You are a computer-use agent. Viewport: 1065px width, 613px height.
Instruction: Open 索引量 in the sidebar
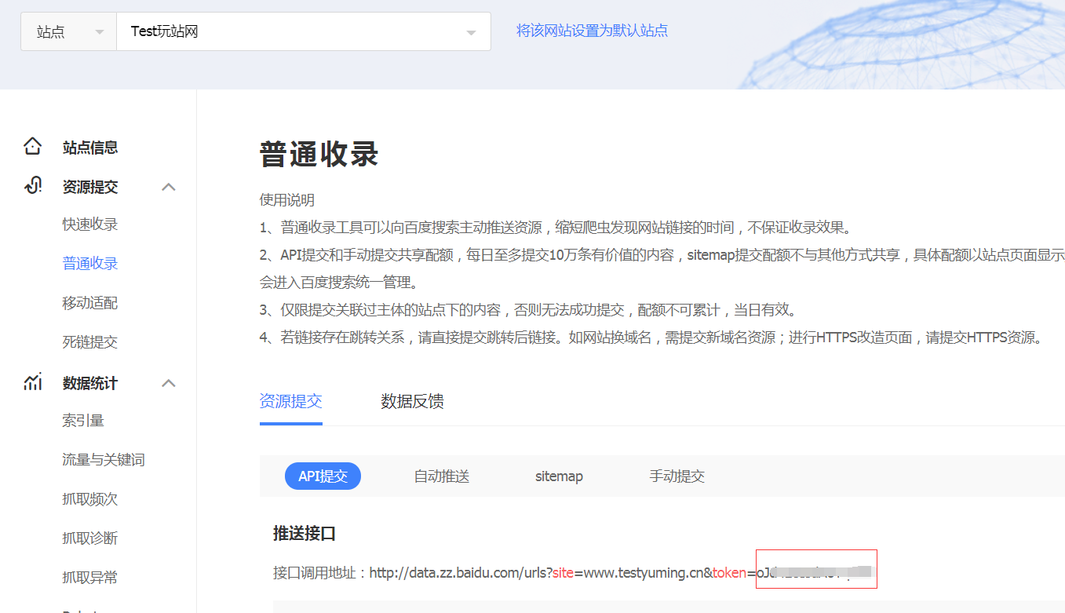click(83, 421)
